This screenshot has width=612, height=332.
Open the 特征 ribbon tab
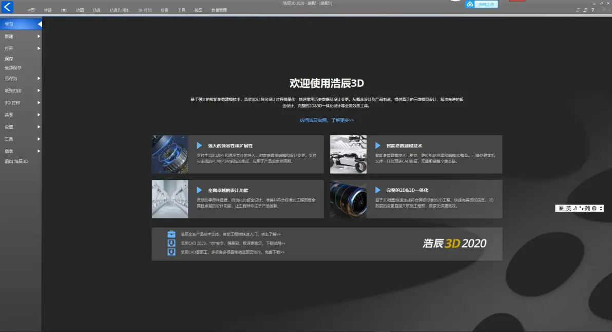click(48, 11)
